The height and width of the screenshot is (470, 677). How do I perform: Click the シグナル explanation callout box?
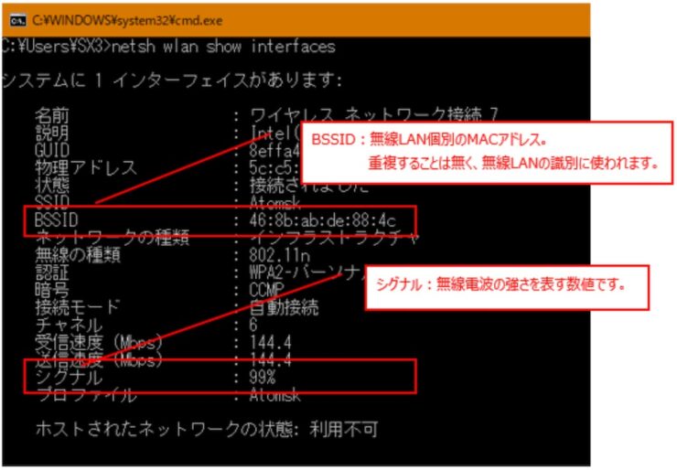tap(506, 285)
